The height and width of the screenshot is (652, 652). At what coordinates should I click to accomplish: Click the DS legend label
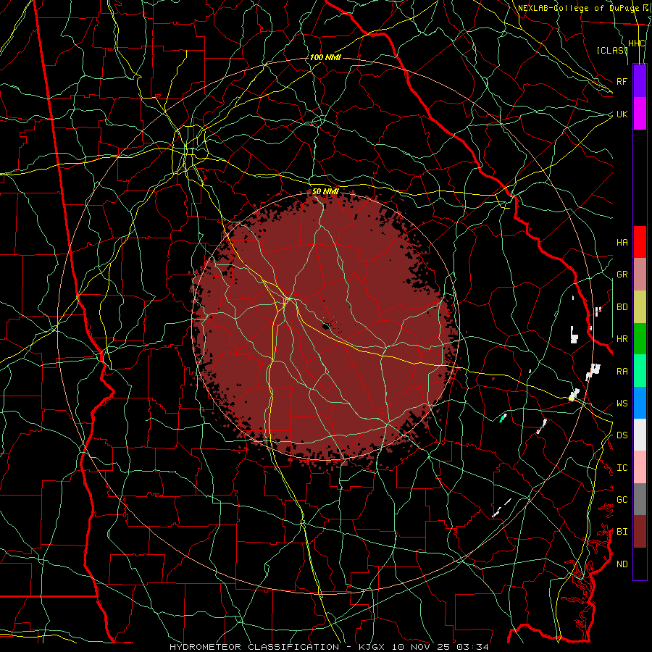(622, 435)
